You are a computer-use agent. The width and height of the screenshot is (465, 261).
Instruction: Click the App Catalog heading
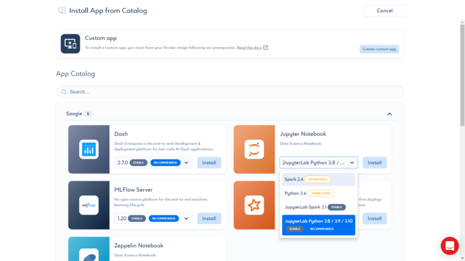click(x=76, y=74)
